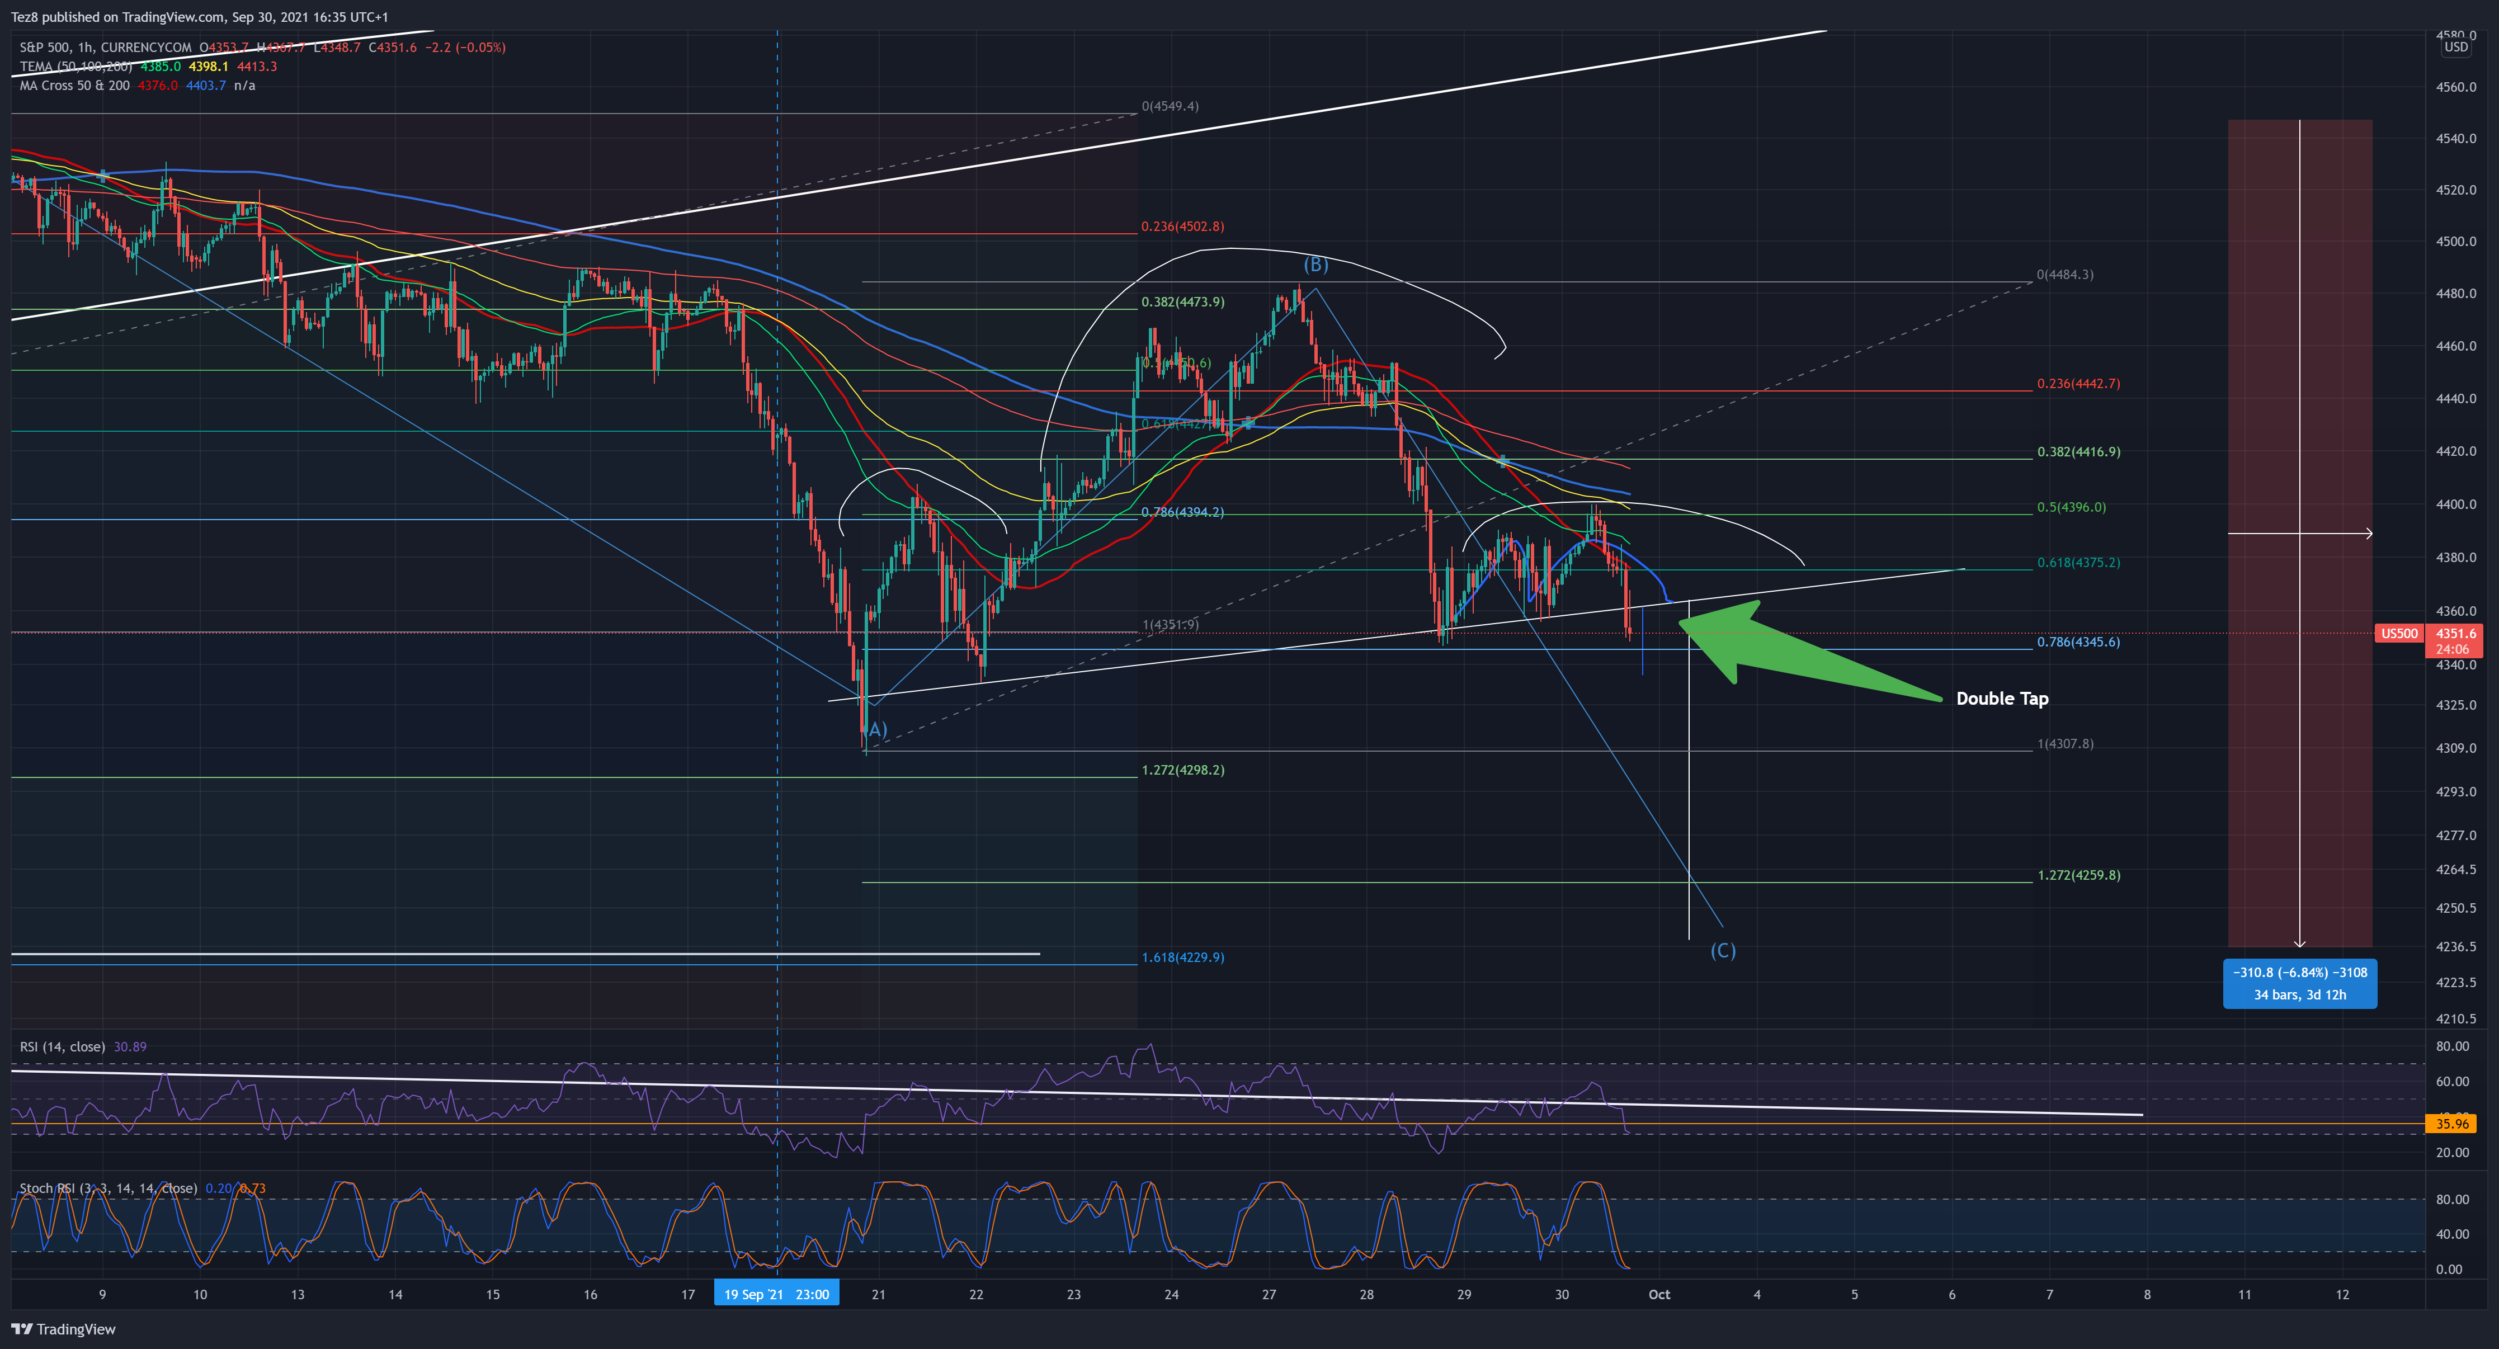
Task: Click the 0.786(4345.6) Fibonacci label
Action: click(2078, 642)
